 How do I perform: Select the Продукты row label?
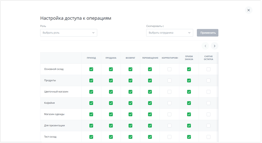[x=50, y=80]
